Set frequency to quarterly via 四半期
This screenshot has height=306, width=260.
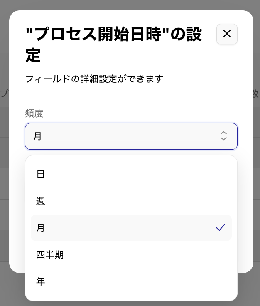(x=50, y=254)
